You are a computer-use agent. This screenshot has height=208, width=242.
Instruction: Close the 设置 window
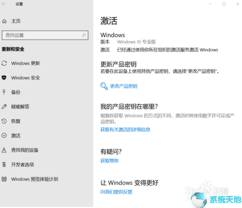[238, 4]
